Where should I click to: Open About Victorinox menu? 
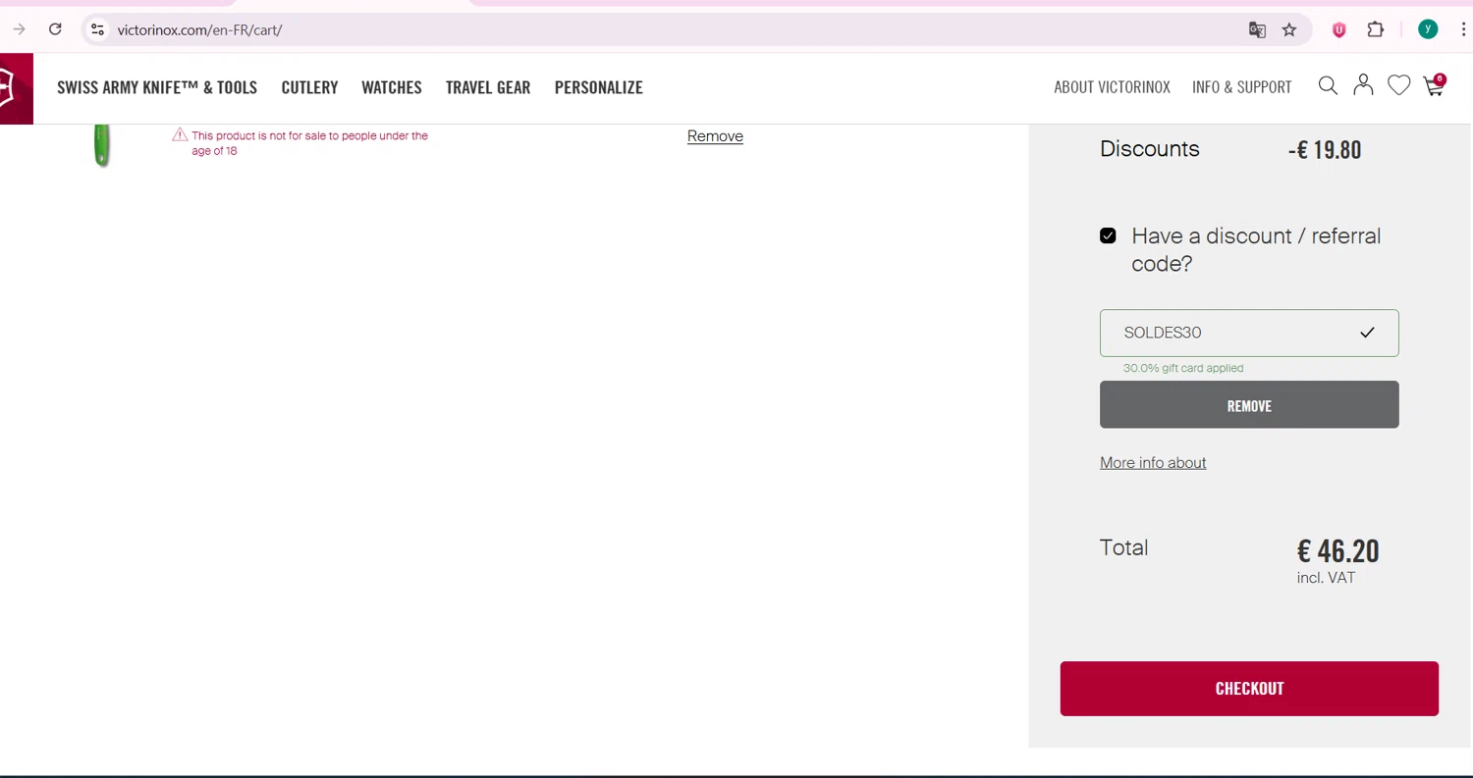[1112, 87]
